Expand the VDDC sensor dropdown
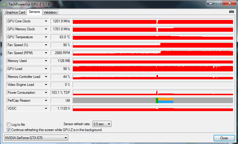This screenshot has width=238, height=144. pos(28,108)
